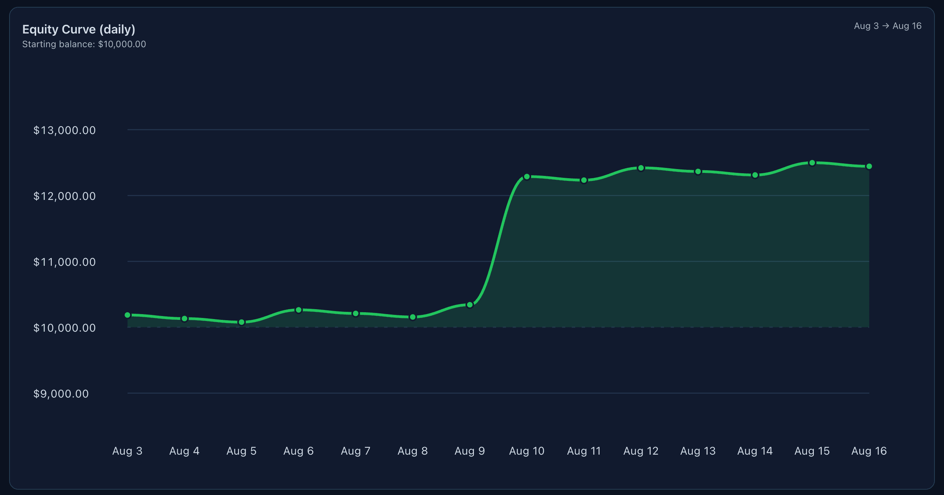Click the Aug 8 data point marker
This screenshot has width=944, height=495.
pos(413,317)
